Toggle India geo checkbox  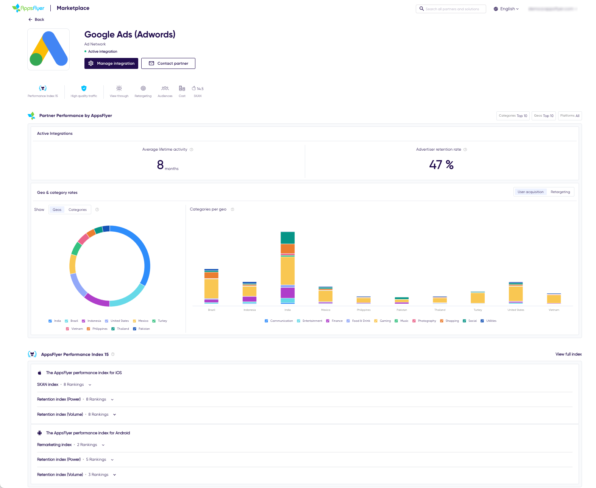click(50, 321)
